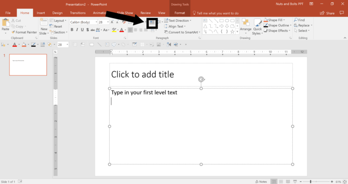Click the Cut button
The width and height of the screenshot is (348, 184).
pyautogui.click(x=16, y=21)
